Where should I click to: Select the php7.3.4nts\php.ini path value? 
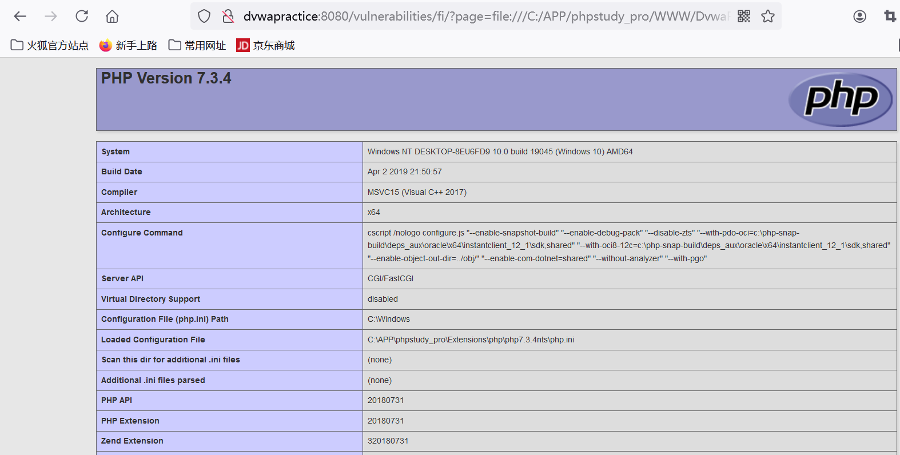(471, 340)
